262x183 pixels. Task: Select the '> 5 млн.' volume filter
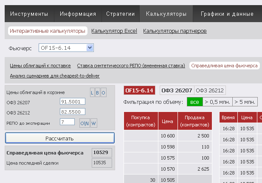(x=245, y=102)
